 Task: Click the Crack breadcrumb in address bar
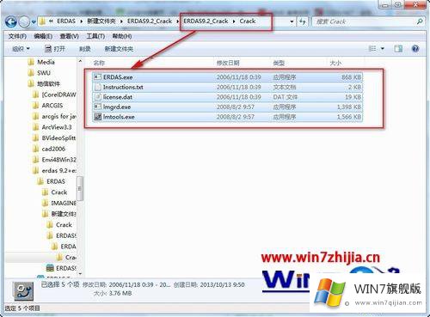(x=248, y=21)
